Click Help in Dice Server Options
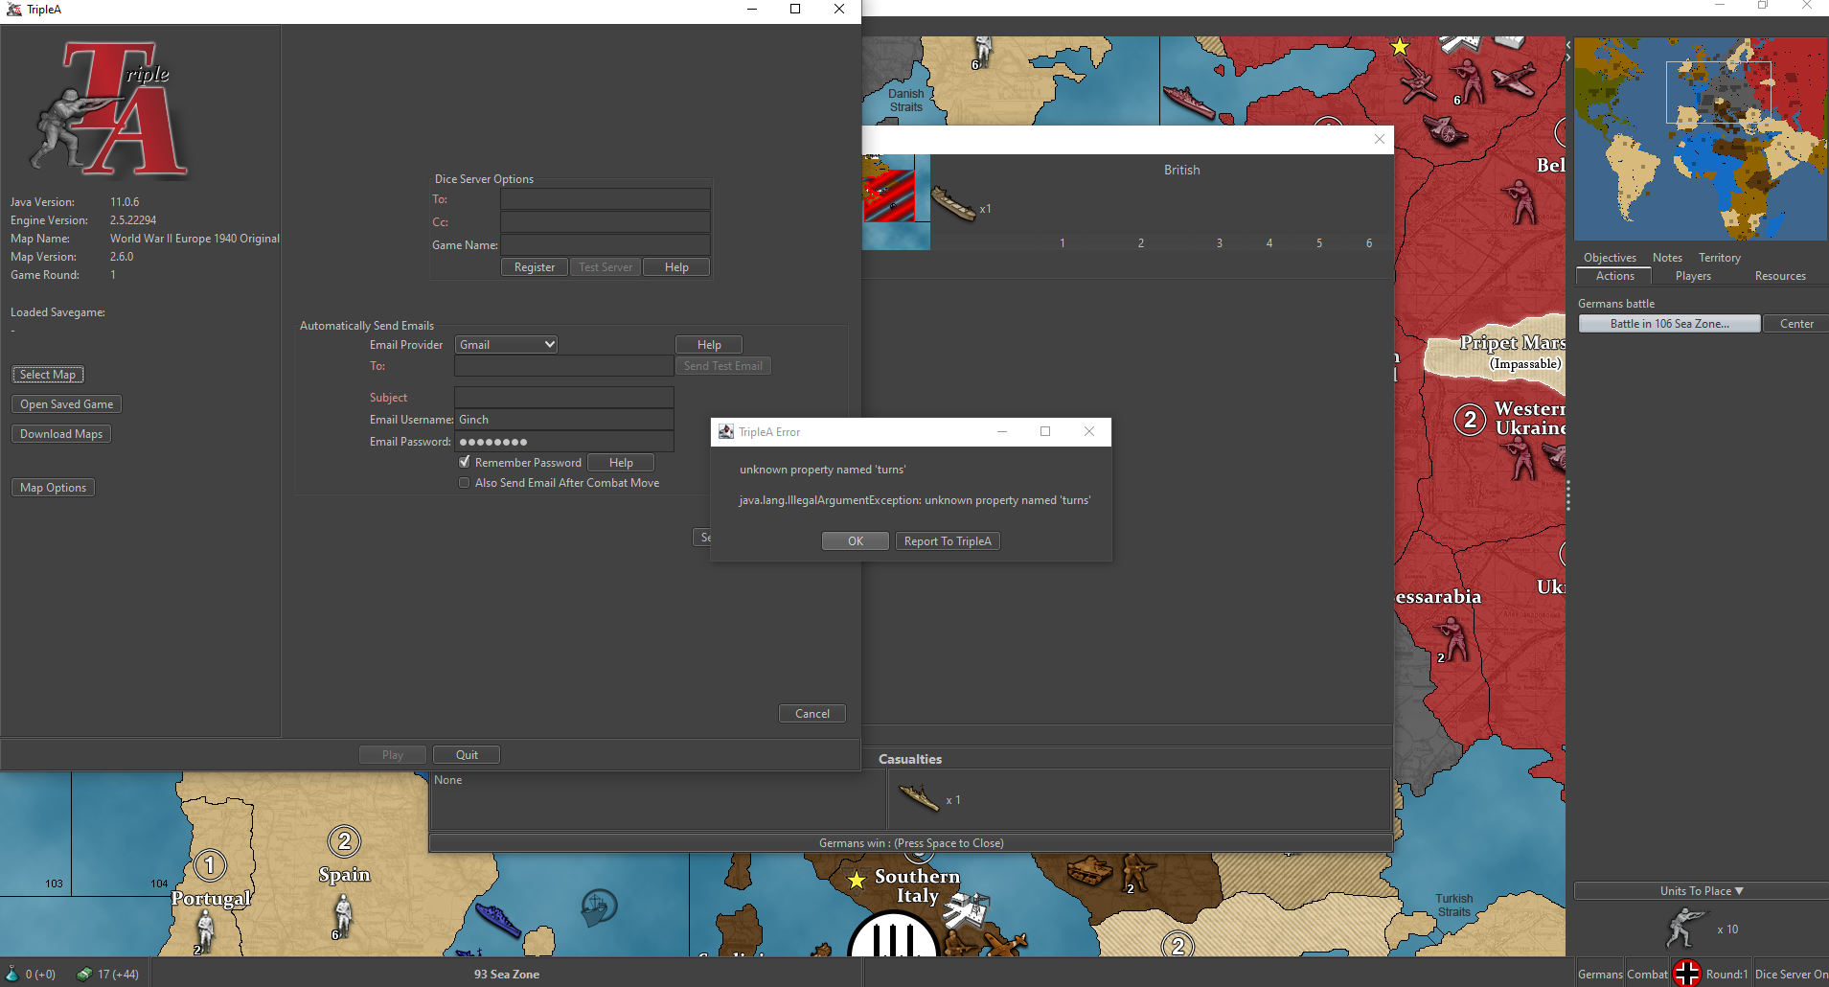1829x987 pixels. (x=676, y=267)
